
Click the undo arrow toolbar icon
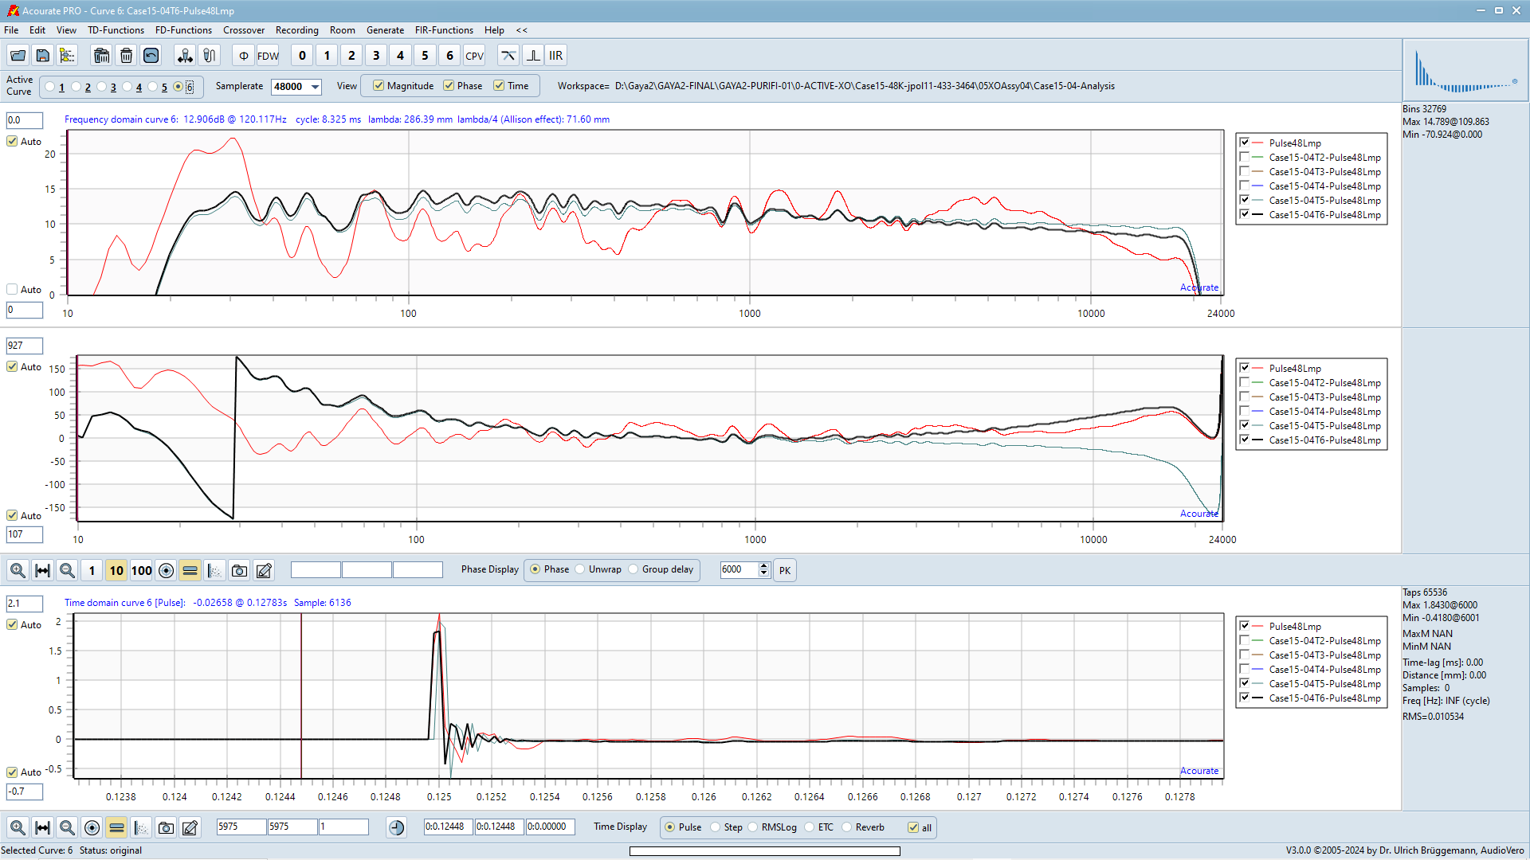click(151, 56)
